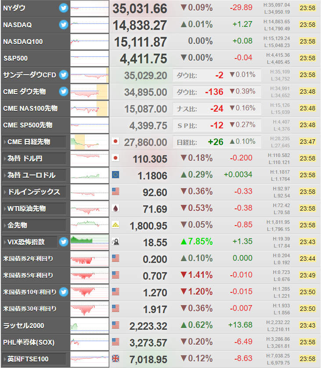The width and height of the screenshot is (321, 368).
Task: Open the サンデーダウCFD mini chart
Action: click(x=90, y=75)
